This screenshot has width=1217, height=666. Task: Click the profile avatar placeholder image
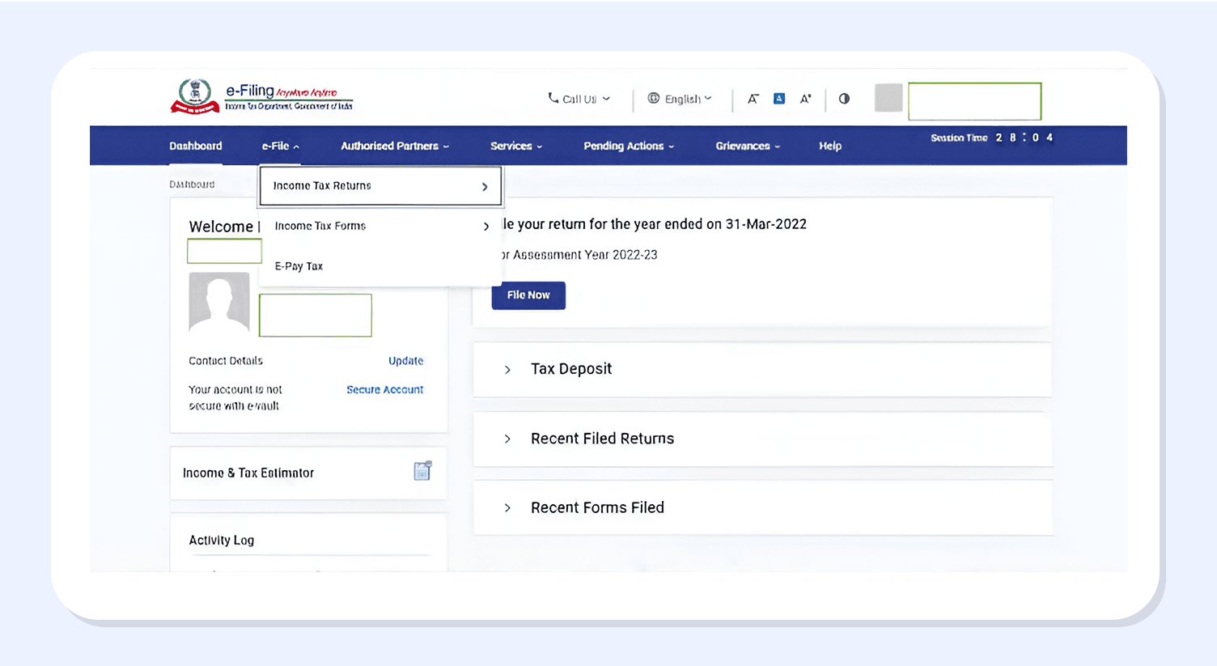coord(218,302)
